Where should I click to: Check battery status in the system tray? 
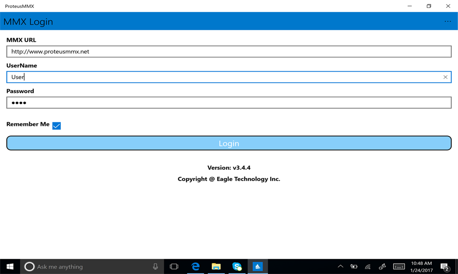pos(354,266)
